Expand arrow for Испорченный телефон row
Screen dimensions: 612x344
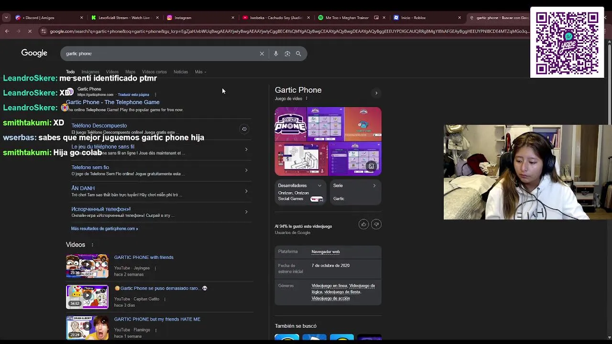[x=246, y=212]
